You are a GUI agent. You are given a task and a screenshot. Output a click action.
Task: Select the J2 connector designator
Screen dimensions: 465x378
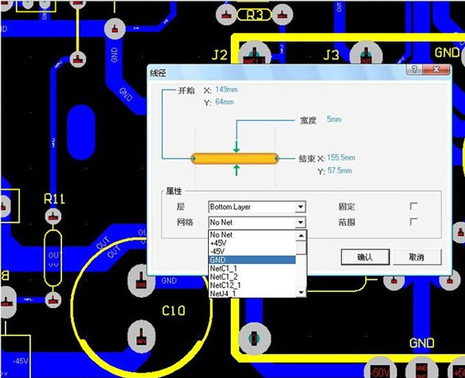[220, 55]
